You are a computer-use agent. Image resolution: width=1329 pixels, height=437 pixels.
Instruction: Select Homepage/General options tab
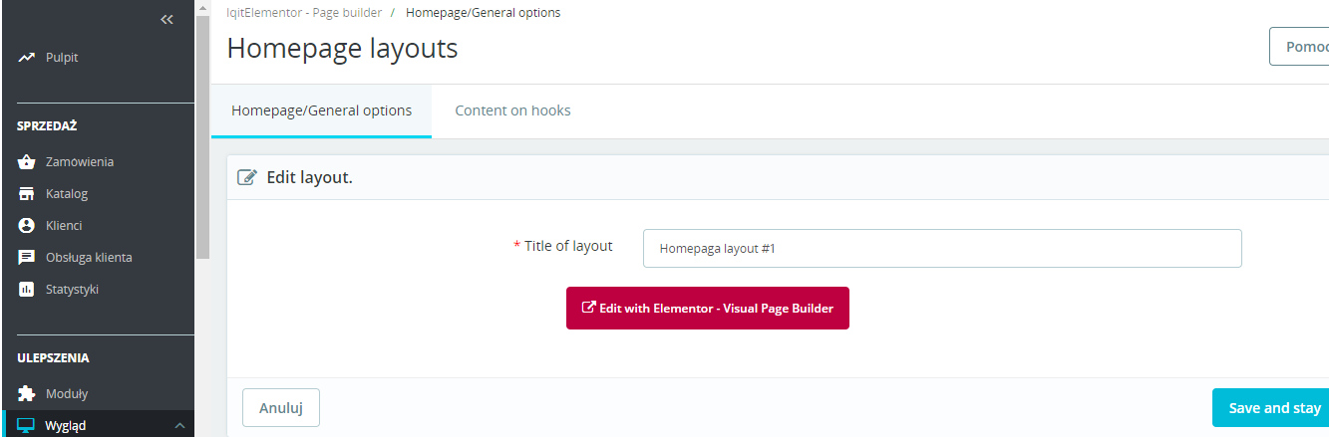(x=321, y=110)
